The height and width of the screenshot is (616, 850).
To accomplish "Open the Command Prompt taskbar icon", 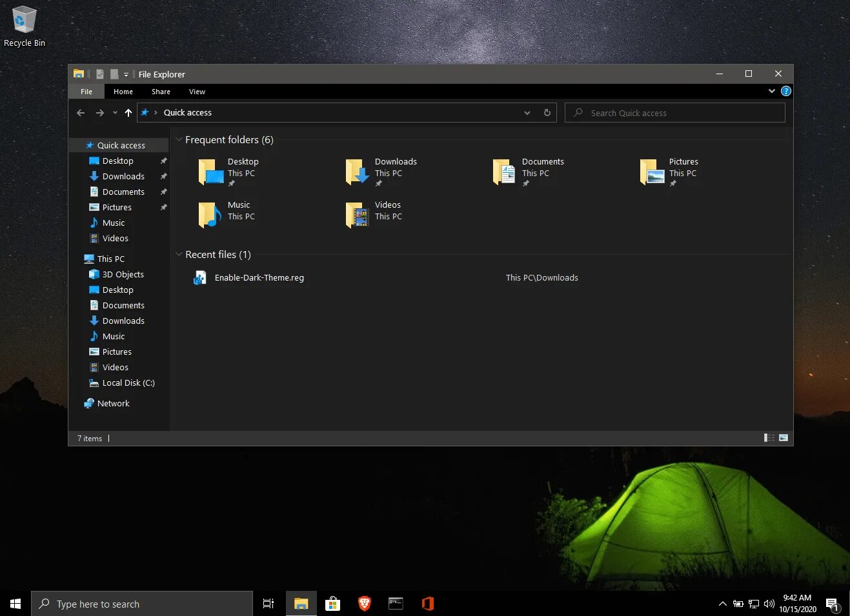I will point(396,604).
